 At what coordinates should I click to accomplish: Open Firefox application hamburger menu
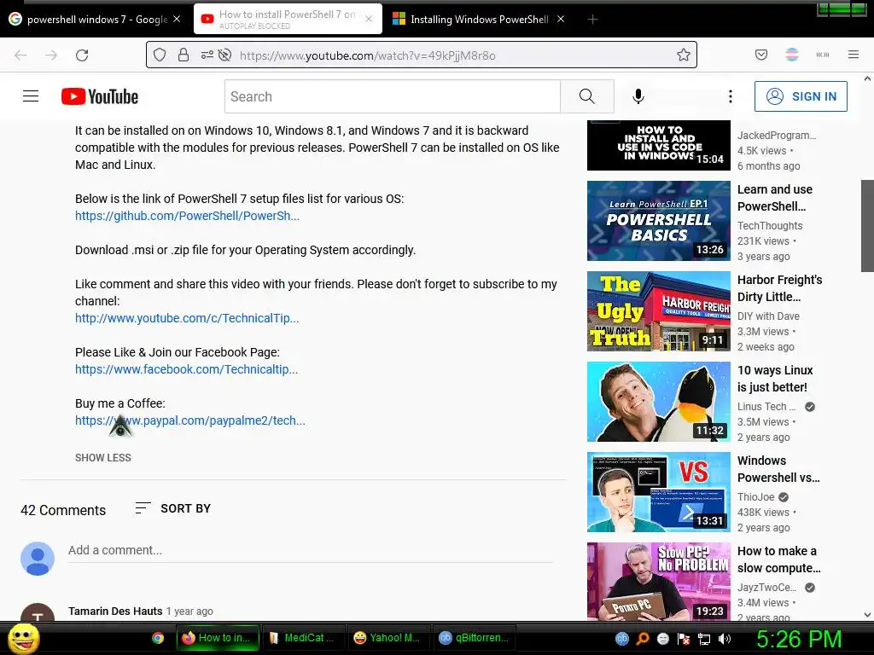854,55
